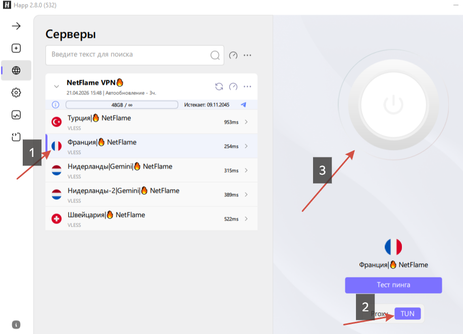
Task: Switch to TUN mode
Action: (x=407, y=314)
